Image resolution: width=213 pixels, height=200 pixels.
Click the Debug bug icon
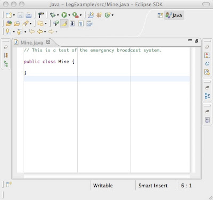coord(53,15)
